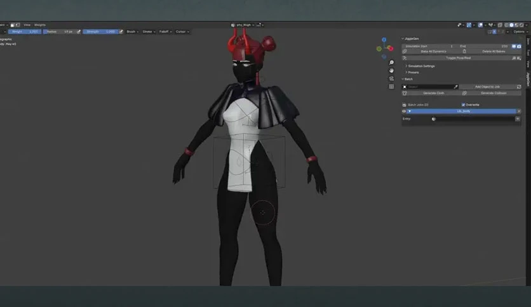Toggle perspective/orthographic grid icon
531x307 pixels.
coord(391,86)
